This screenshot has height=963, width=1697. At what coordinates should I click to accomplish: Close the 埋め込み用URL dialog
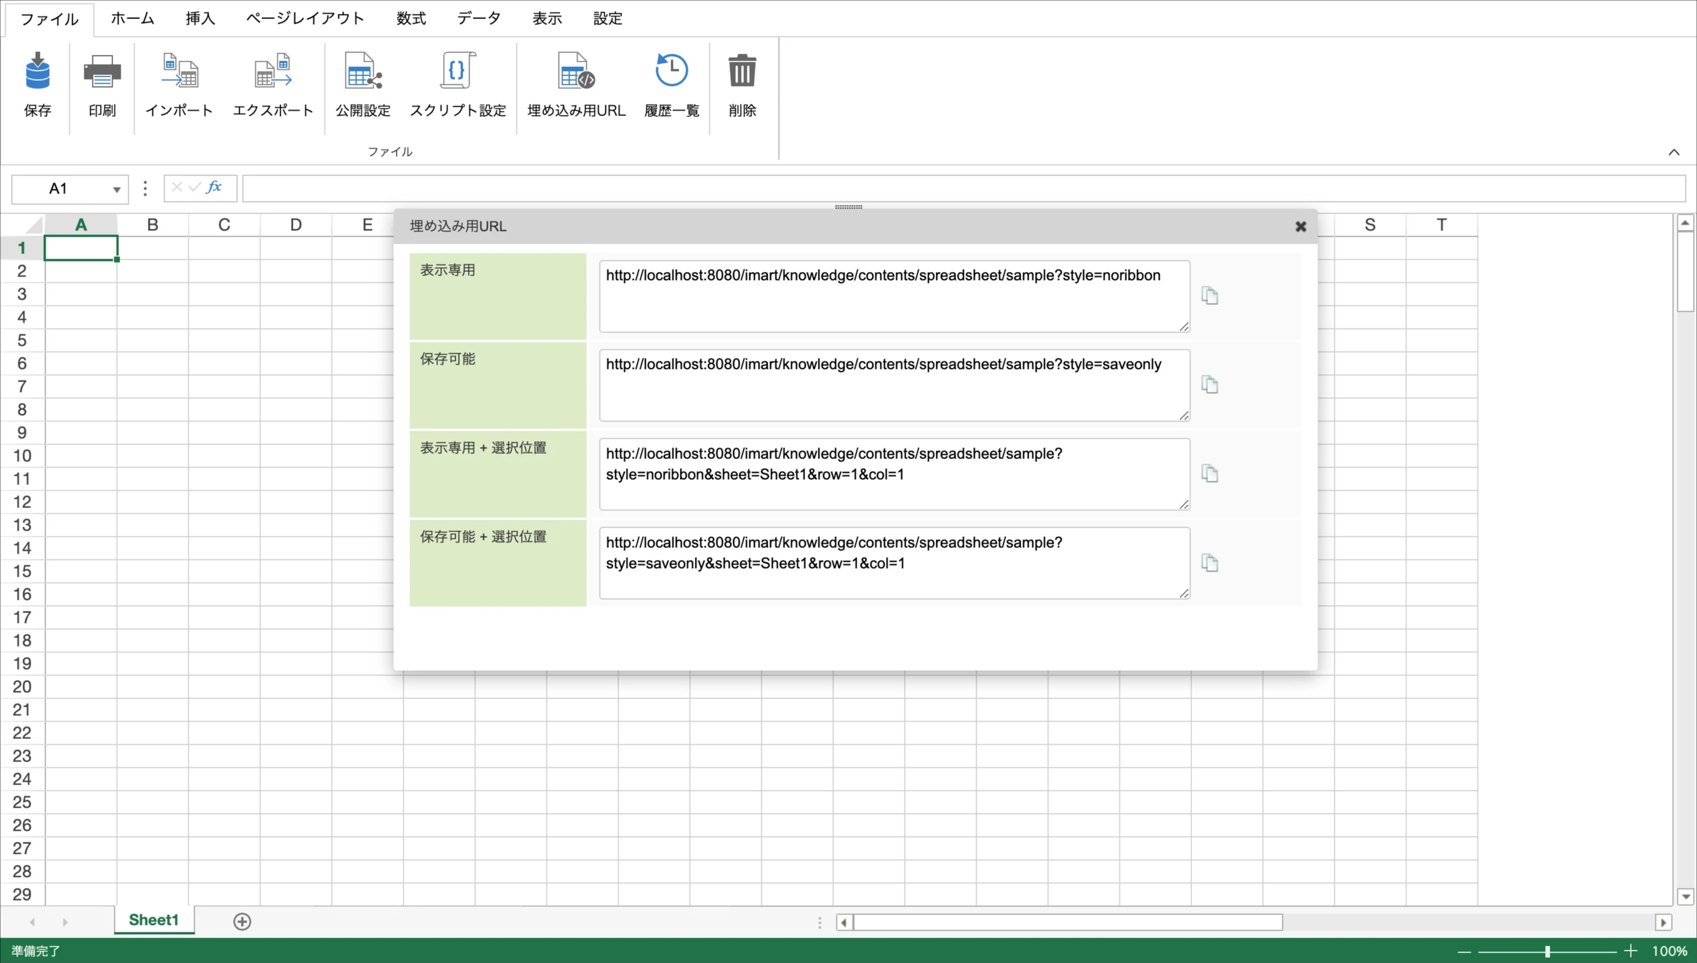1300,227
